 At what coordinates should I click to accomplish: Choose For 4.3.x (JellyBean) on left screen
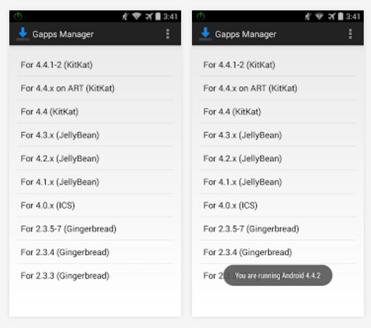(x=95, y=135)
